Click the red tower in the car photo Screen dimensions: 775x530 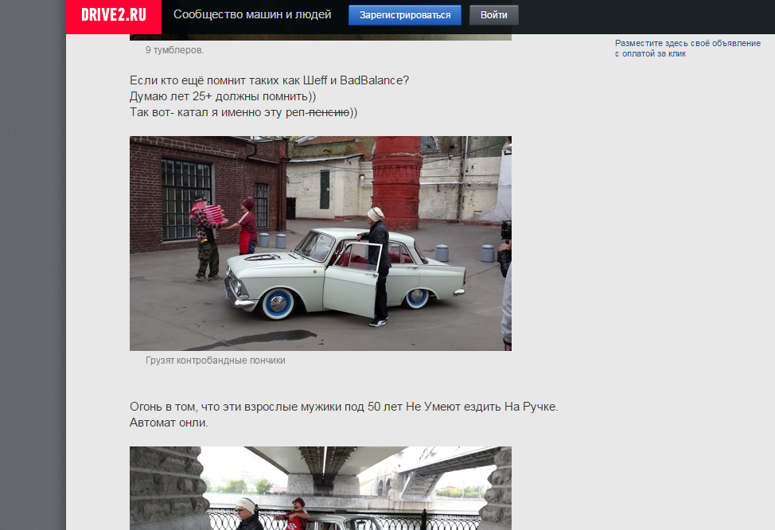(x=397, y=183)
